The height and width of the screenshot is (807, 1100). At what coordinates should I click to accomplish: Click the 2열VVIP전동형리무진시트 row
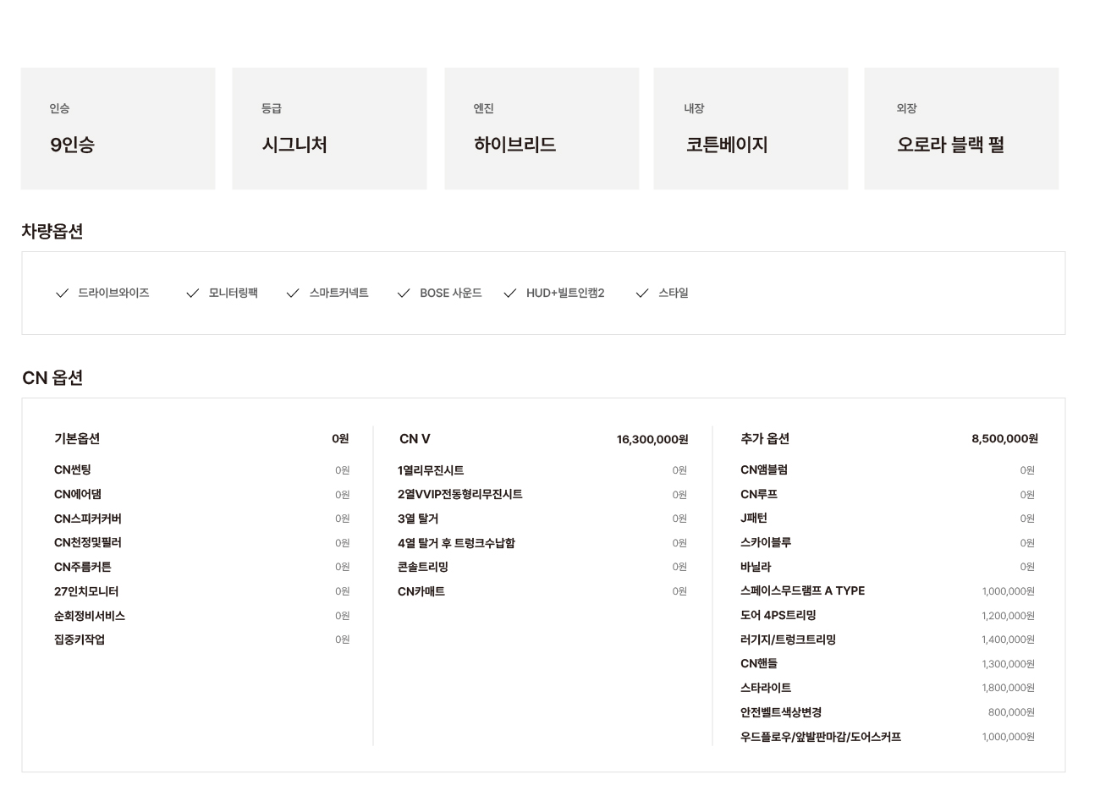[542, 494]
